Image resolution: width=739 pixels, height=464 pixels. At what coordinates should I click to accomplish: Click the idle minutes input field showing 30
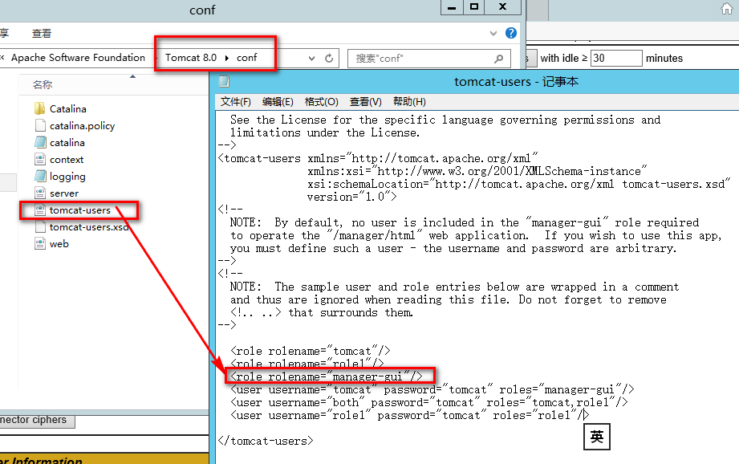[x=616, y=59]
